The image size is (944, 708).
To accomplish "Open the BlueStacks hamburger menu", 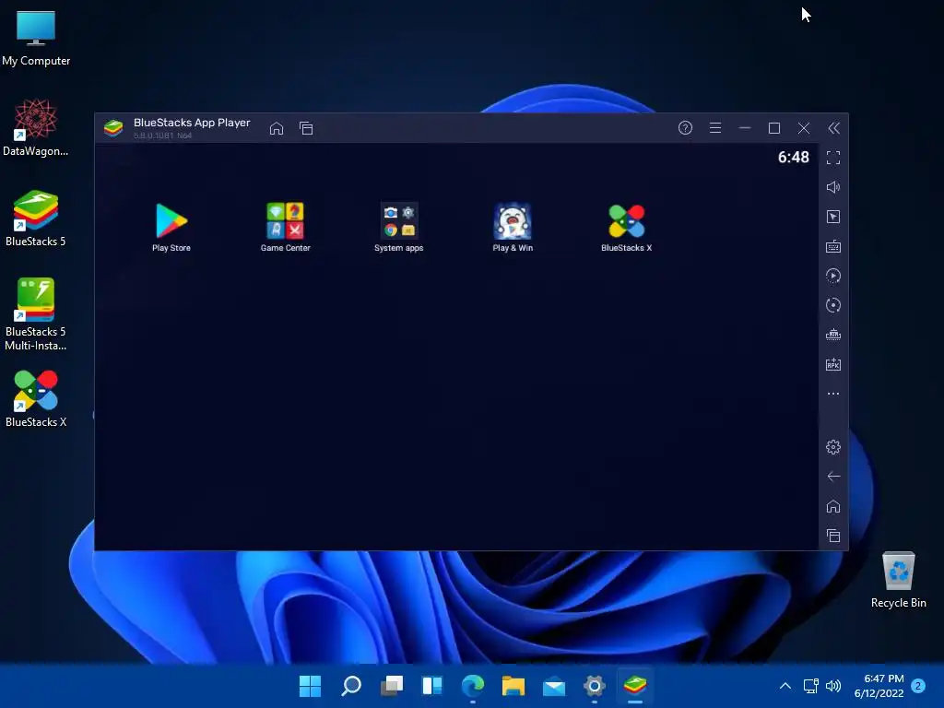I will [715, 127].
